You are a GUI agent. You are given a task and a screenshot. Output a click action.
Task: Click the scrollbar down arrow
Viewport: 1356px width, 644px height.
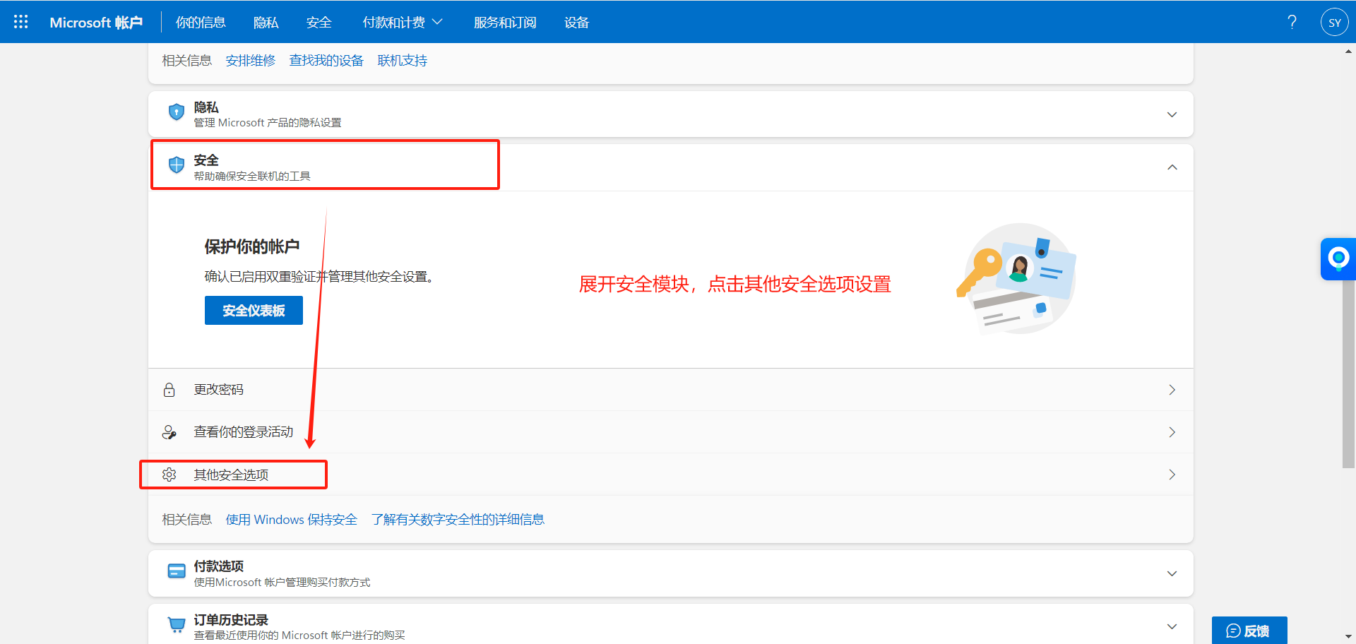click(1348, 636)
